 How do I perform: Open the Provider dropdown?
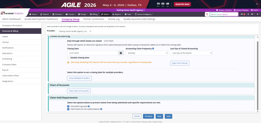pos(74,31)
